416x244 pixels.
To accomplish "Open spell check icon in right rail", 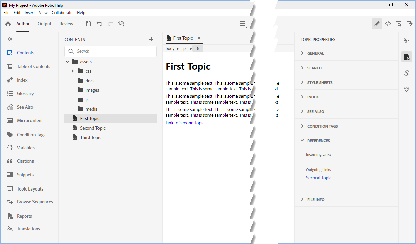I will point(407,89).
